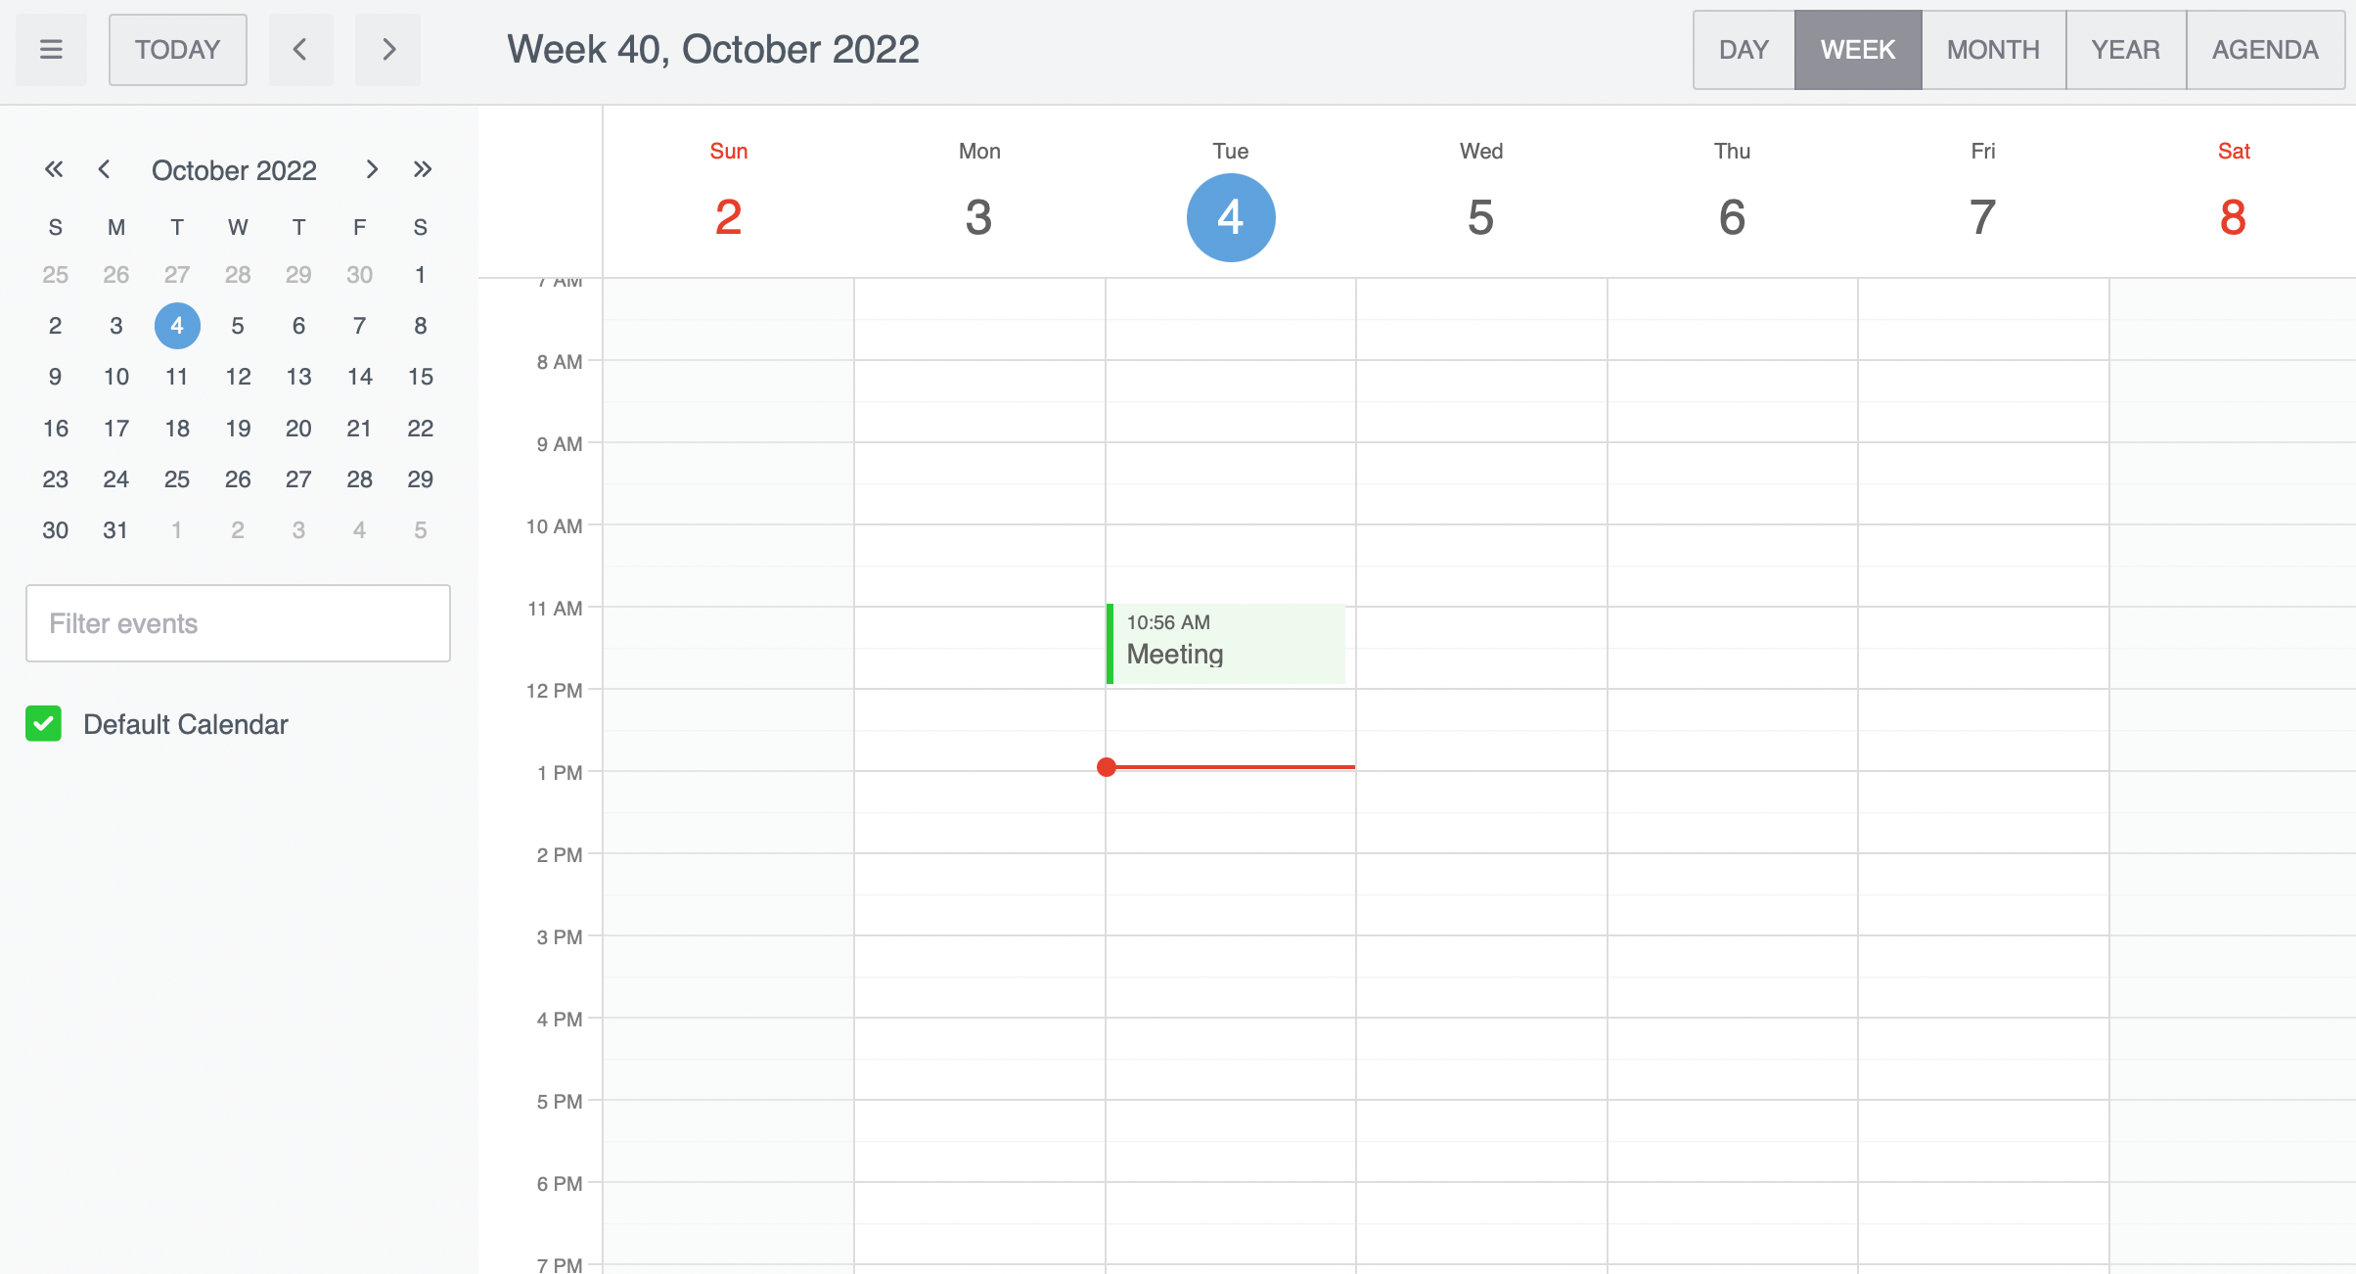The image size is (2356, 1274).
Task: Disable the Default Calendar checkbox
Action: (x=43, y=724)
